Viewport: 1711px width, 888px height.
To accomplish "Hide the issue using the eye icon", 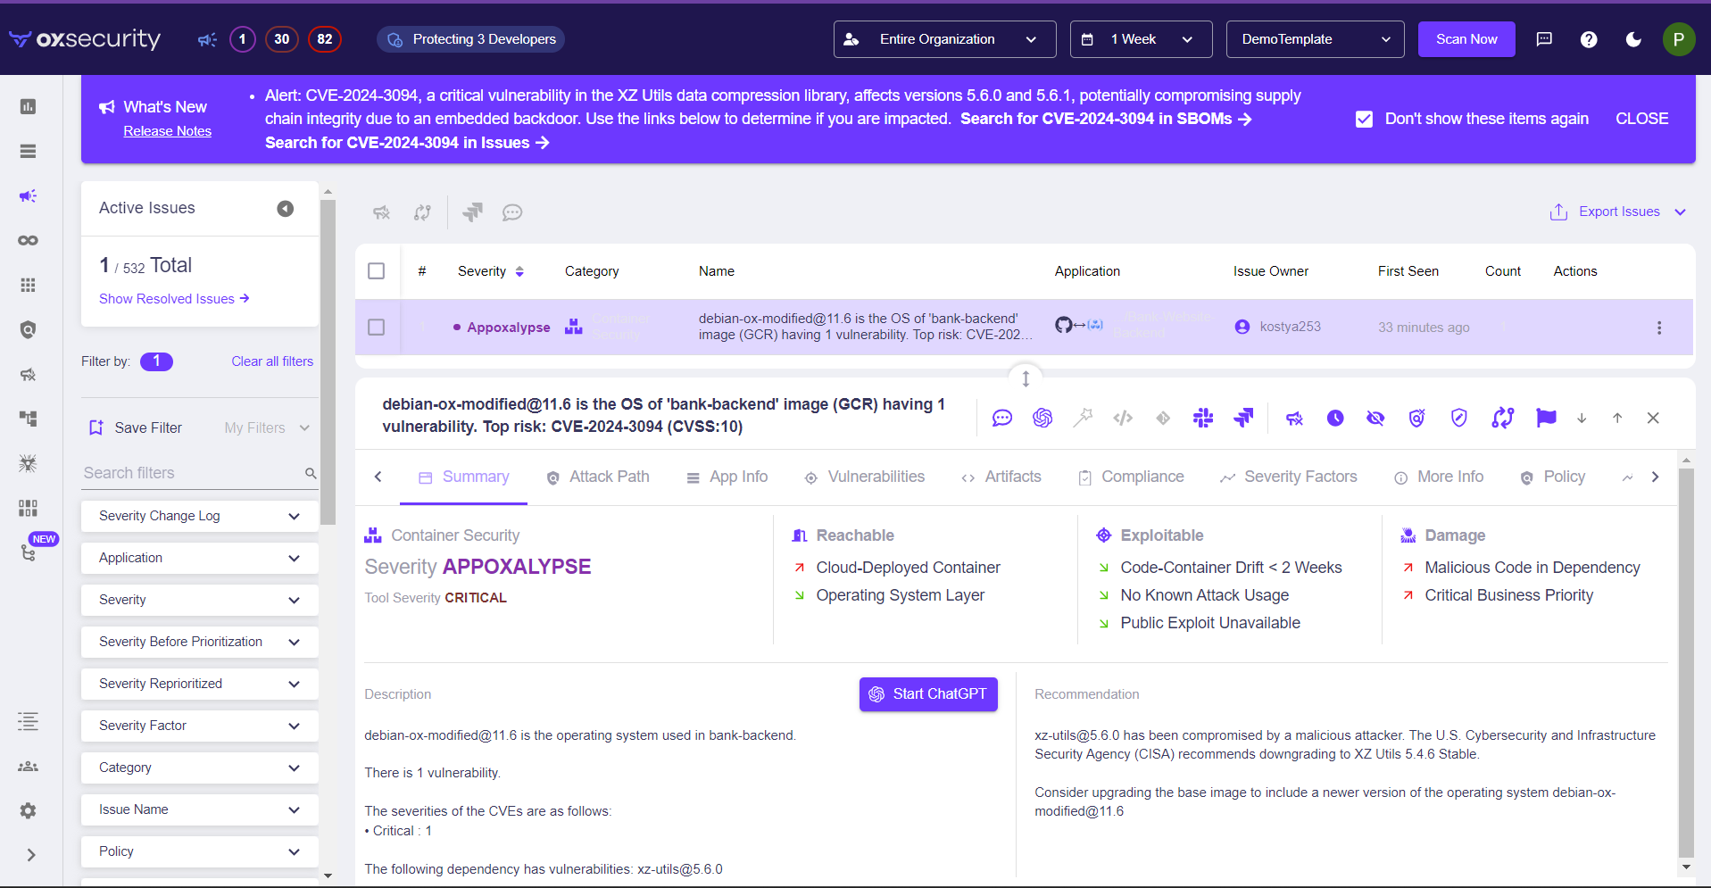I will pos(1375,418).
